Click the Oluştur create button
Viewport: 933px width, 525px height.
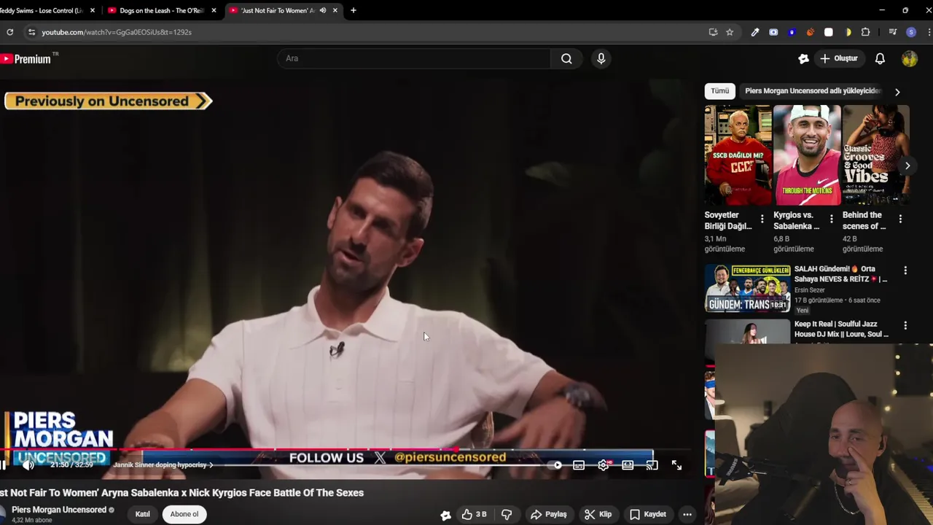839,58
